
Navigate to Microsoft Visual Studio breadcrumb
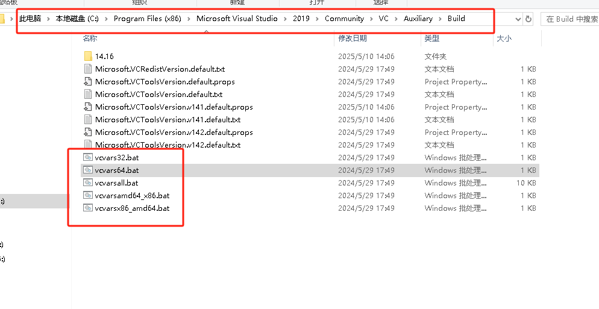point(237,19)
